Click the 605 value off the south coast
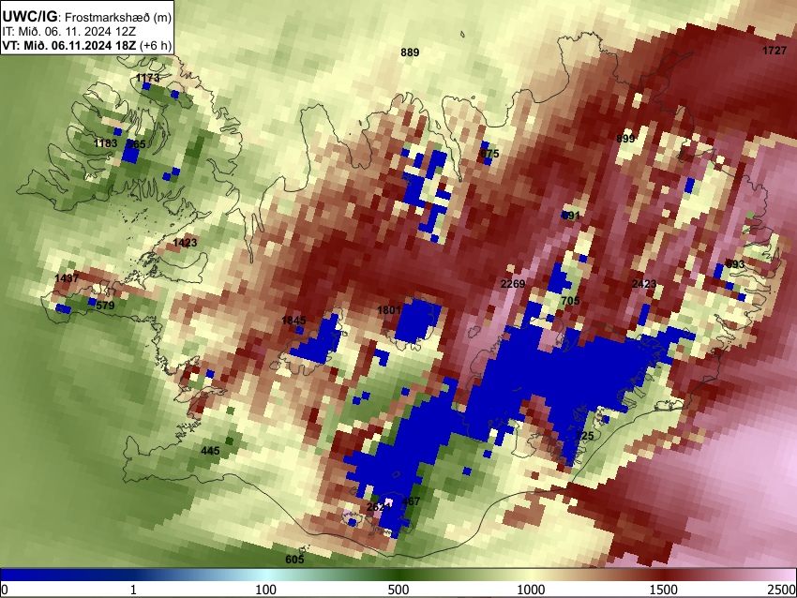797x598 pixels. tap(294, 560)
